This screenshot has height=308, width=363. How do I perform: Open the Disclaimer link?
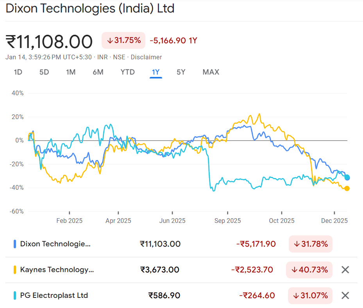click(x=146, y=57)
